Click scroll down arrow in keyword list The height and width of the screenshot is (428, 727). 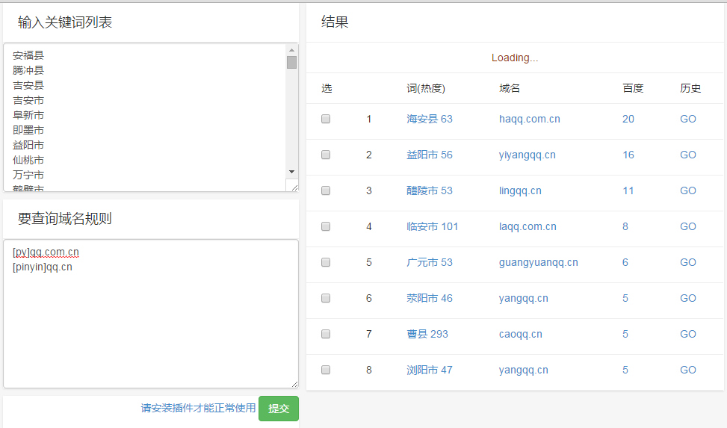[x=291, y=172]
